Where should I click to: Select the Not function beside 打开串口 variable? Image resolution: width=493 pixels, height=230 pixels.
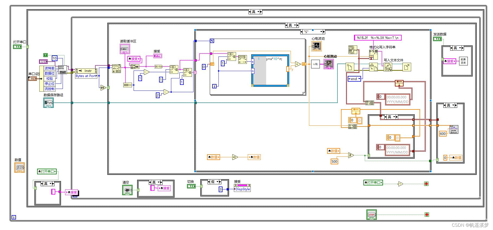pyautogui.click(x=400, y=184)
